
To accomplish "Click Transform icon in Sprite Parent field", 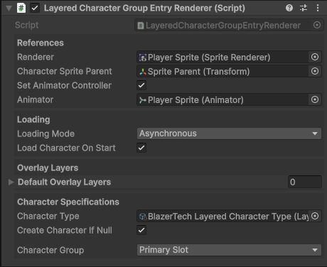I will (x=143, y=72).
